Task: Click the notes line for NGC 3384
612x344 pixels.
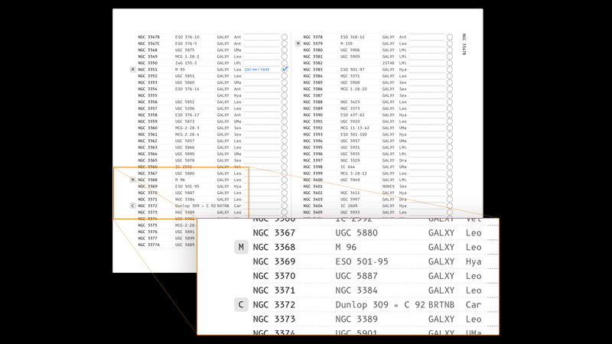Action: click(x=426, y=76)
